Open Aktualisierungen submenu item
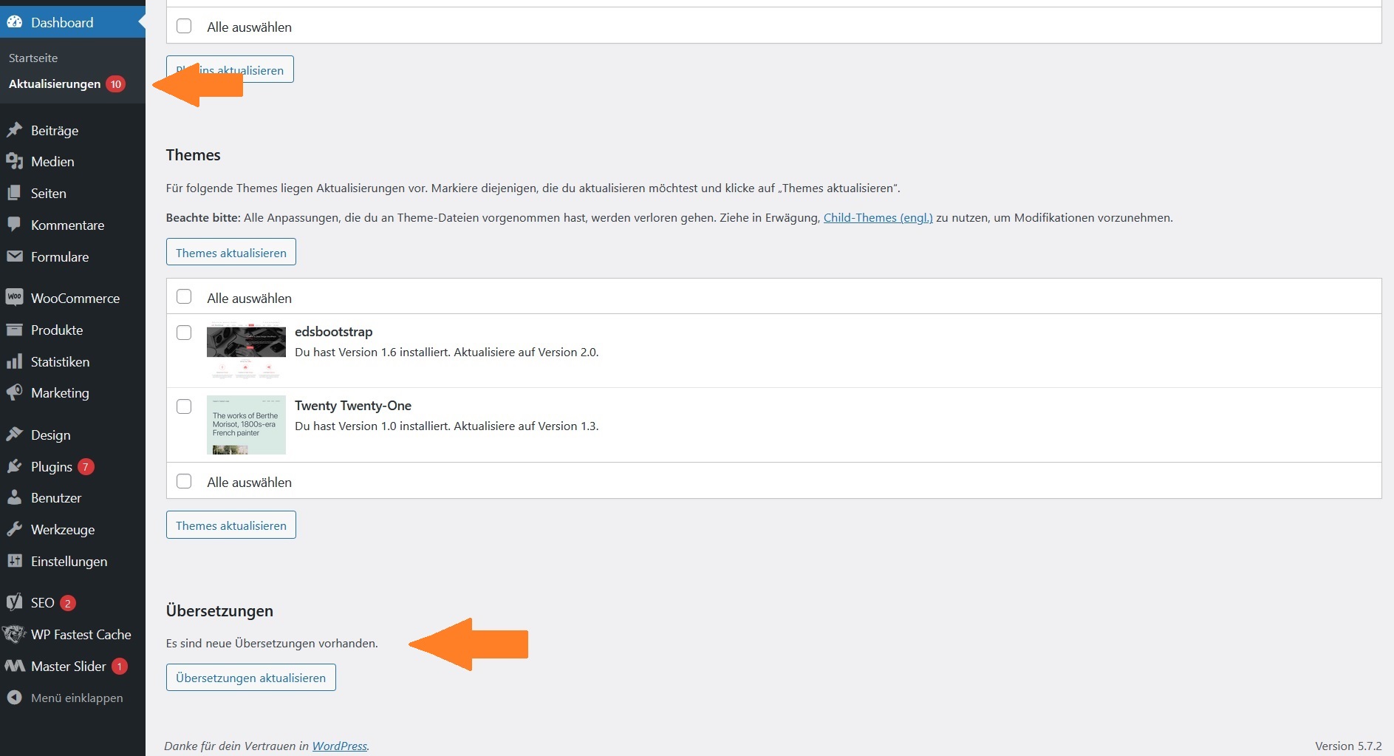1394x756 pixels. tap(55, 84)
